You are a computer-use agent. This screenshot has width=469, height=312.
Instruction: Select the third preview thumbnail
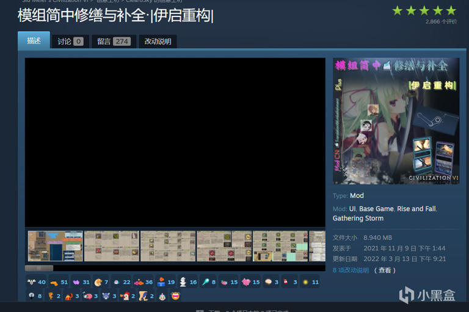click(x=168, y=246)
